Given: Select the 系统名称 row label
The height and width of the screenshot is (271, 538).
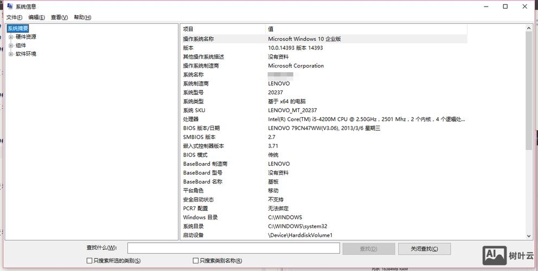Looking at the screenshot, I should pyautogui.click(x=193, y=74).
